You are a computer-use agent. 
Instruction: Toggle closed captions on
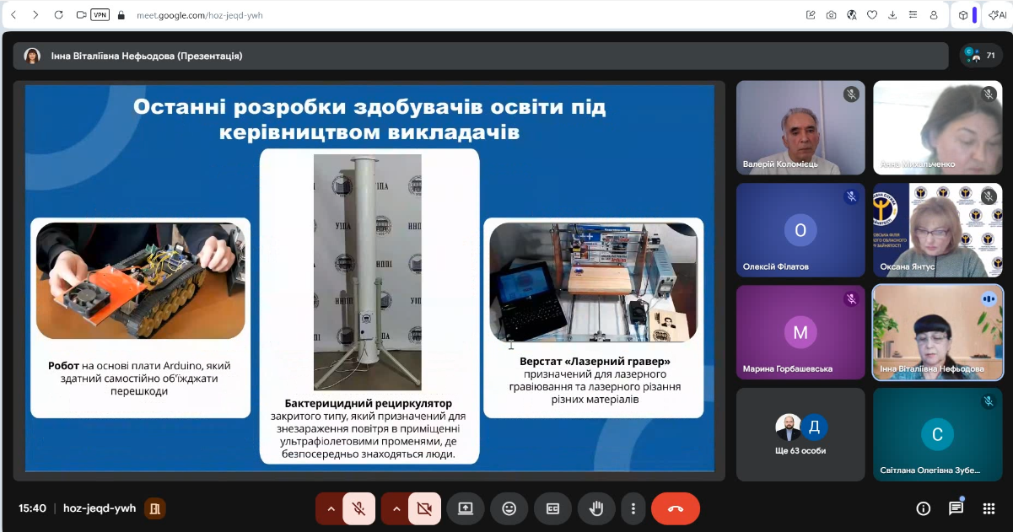click(x=552, y=508)
